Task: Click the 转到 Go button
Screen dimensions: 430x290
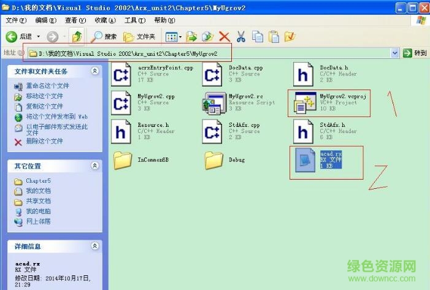Action: [415, 53]
